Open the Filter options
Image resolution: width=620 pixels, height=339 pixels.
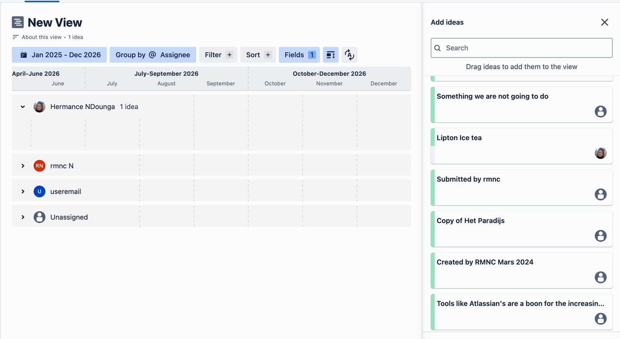[x=218, y=55]
